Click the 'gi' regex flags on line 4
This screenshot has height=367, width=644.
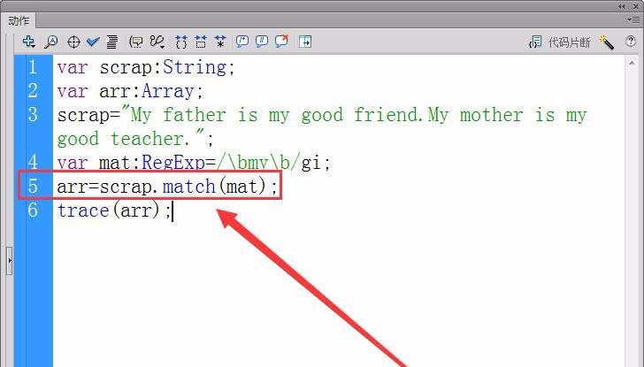(x=311, y=163)
